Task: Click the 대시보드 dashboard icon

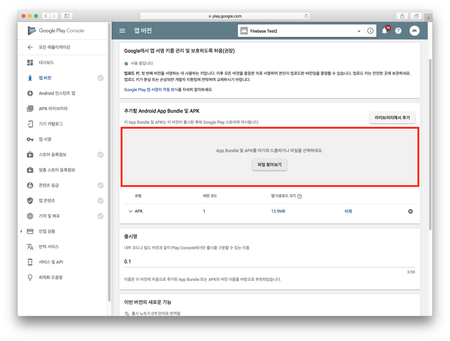Action: [x=30, y=63]
